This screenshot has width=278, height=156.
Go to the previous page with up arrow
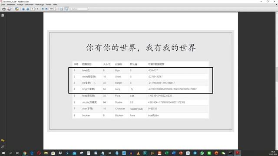[23, 9]
